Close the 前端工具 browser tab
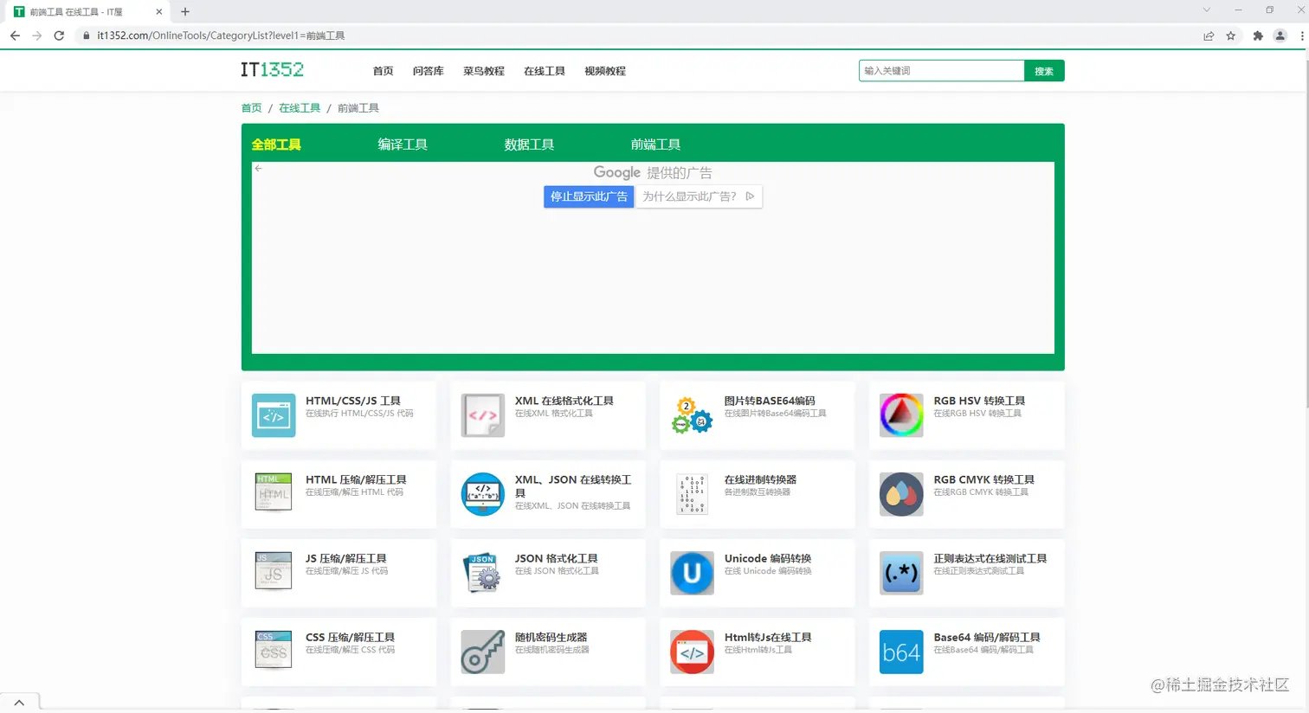 159,12
